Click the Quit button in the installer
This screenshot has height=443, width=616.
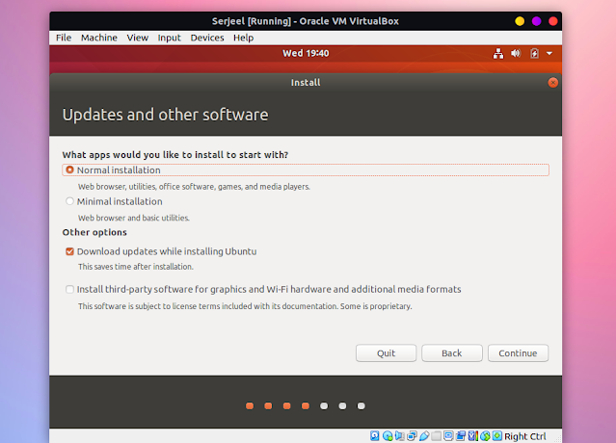[386, 353]
